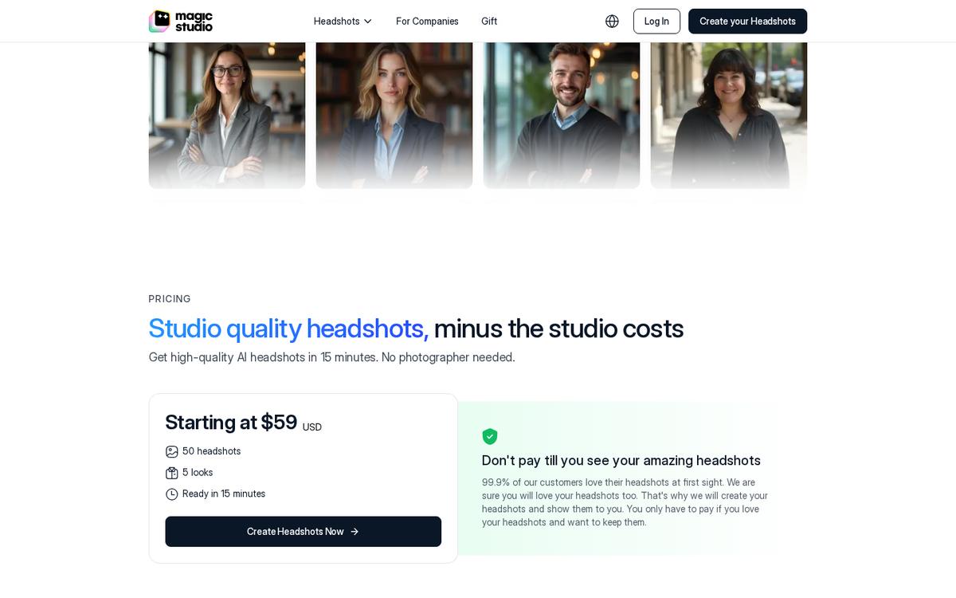Click the '99.9% of our customers' paragraph
Screen dimensions: 956x598
(625, 502)
